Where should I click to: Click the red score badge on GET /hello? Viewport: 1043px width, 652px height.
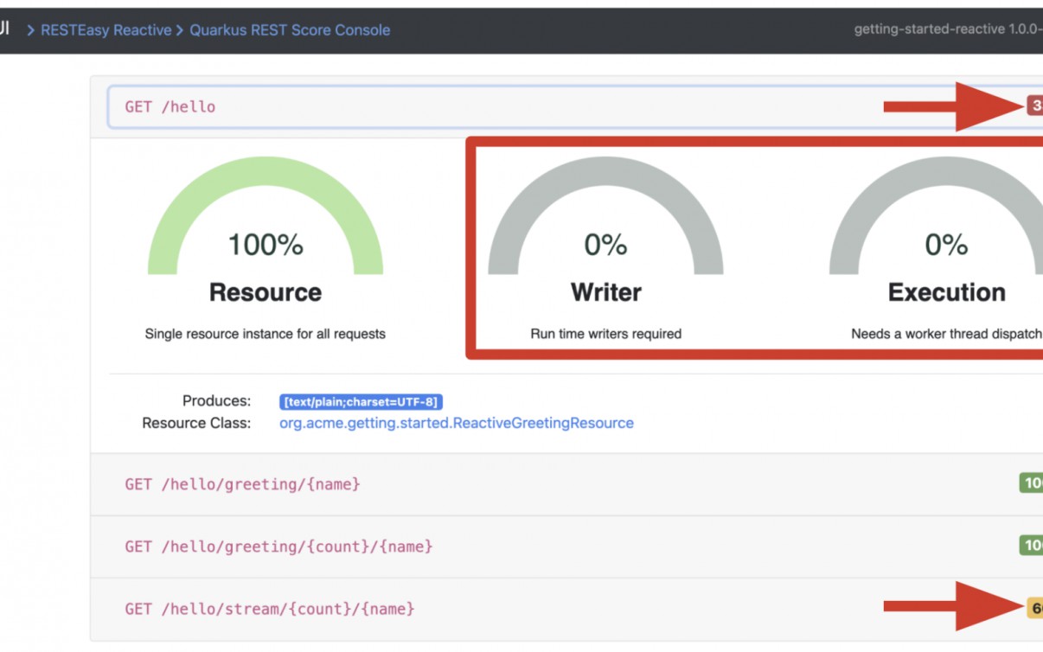(1034, 106)
